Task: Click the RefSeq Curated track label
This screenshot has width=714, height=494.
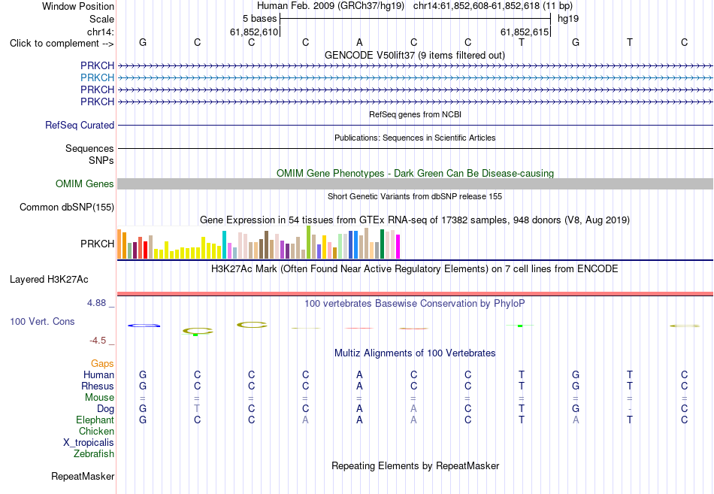Action: click(x=79, y=125)
